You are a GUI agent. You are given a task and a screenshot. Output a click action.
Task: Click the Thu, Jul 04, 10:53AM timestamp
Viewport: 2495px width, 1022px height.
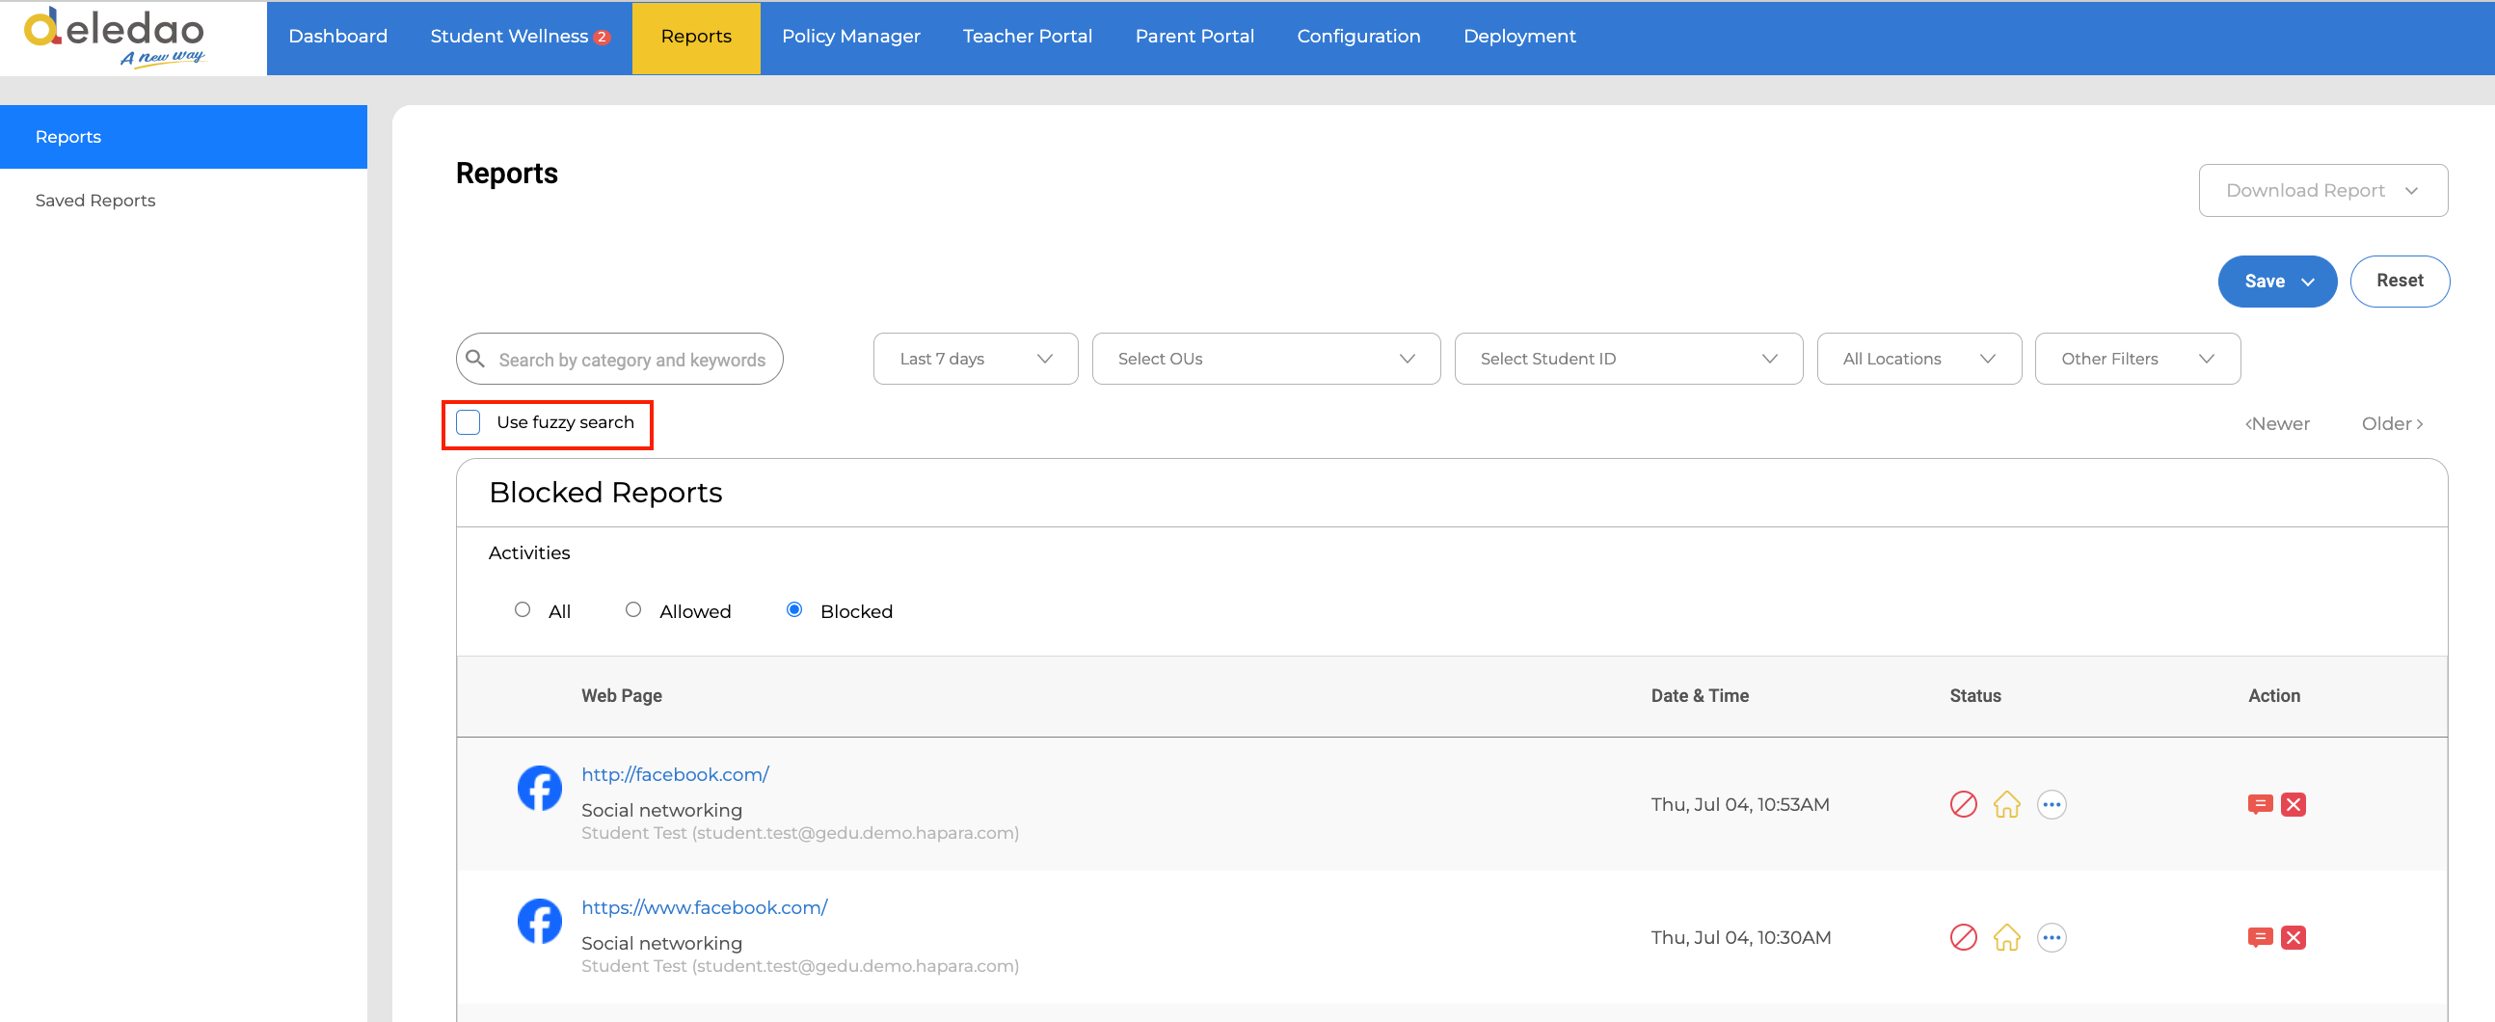1739,804
